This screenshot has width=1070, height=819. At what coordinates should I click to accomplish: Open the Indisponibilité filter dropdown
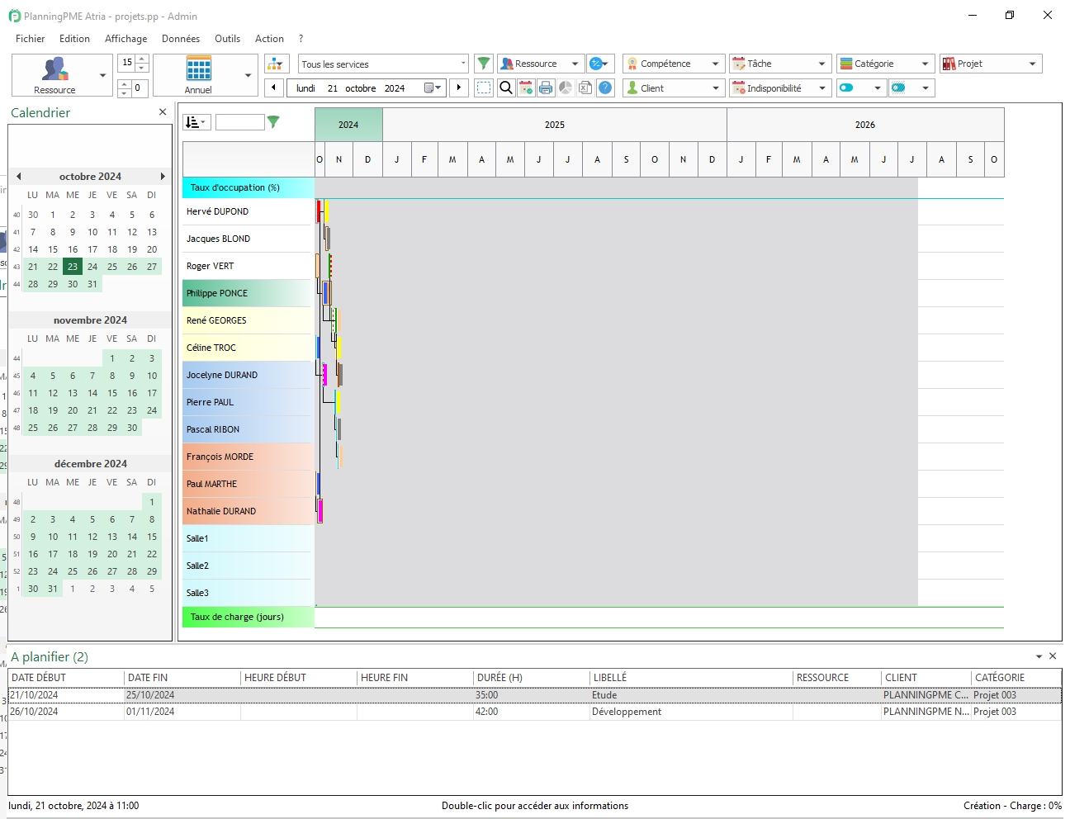[x=822, y=88]
